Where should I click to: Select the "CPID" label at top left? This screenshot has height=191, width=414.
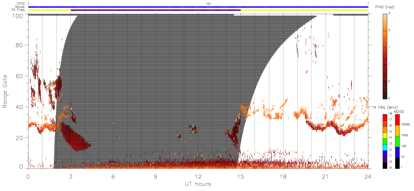(21, 4)
